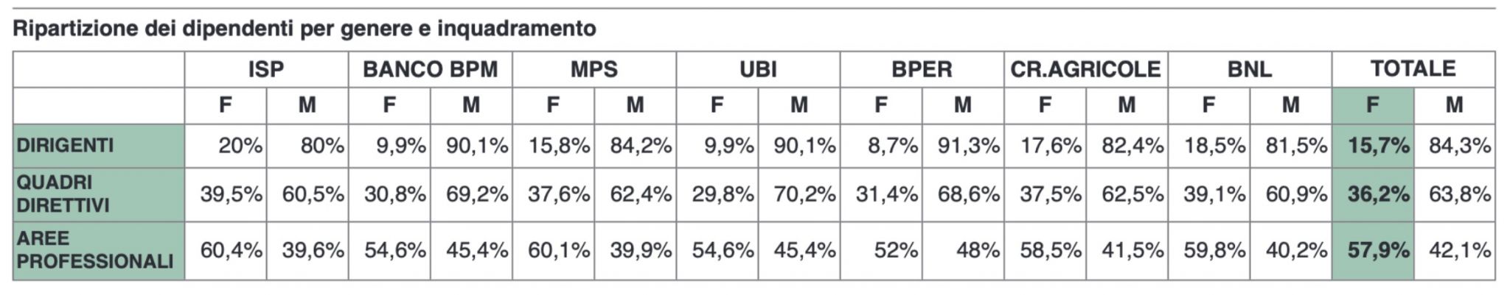Viewport: 1510px width, 295px height.
Task: Select the BANCO BPM header cell
Action: (430, 70)
